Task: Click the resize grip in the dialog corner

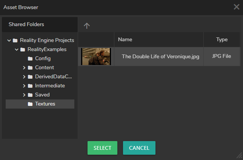Action: [239, 155]
